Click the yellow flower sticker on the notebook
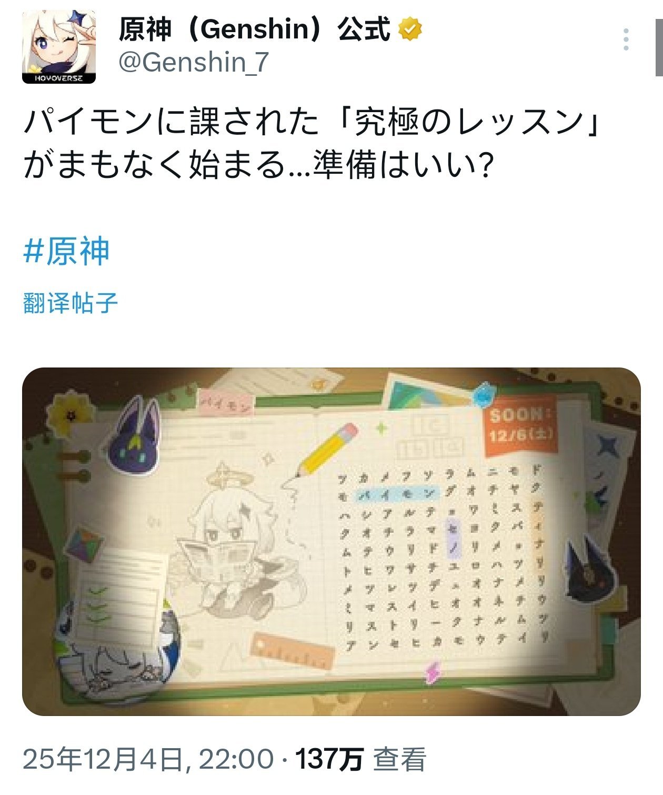The image size is (663, 795). 72,416
